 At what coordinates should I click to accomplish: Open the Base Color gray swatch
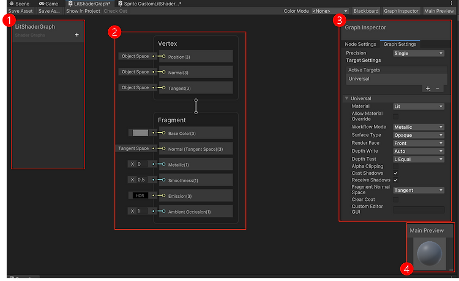pyautogui.click(x=141, y=133)
